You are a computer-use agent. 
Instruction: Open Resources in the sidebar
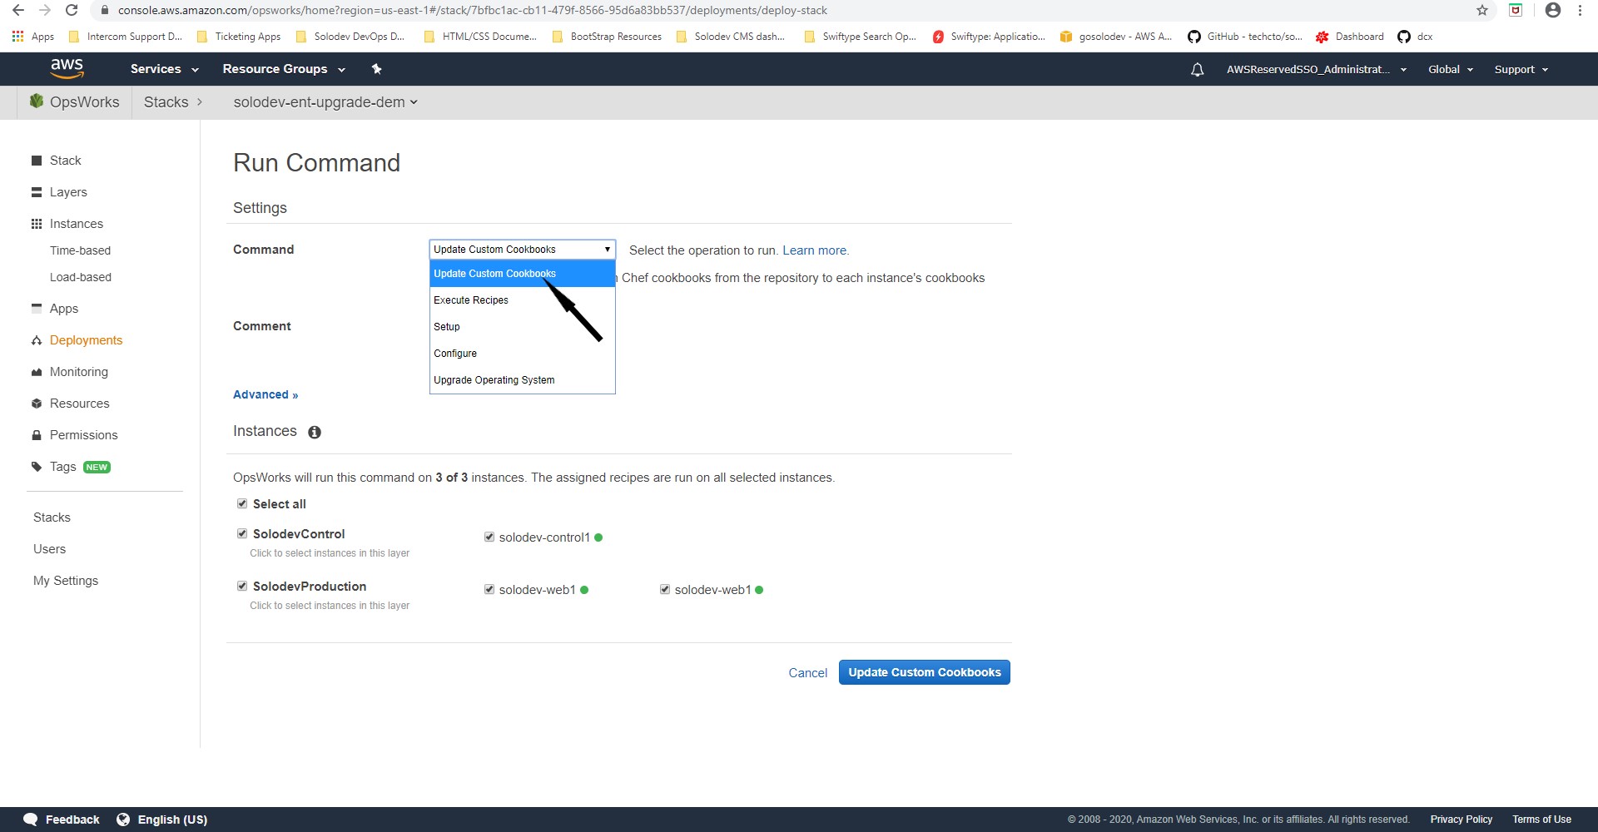coord(70,404)
